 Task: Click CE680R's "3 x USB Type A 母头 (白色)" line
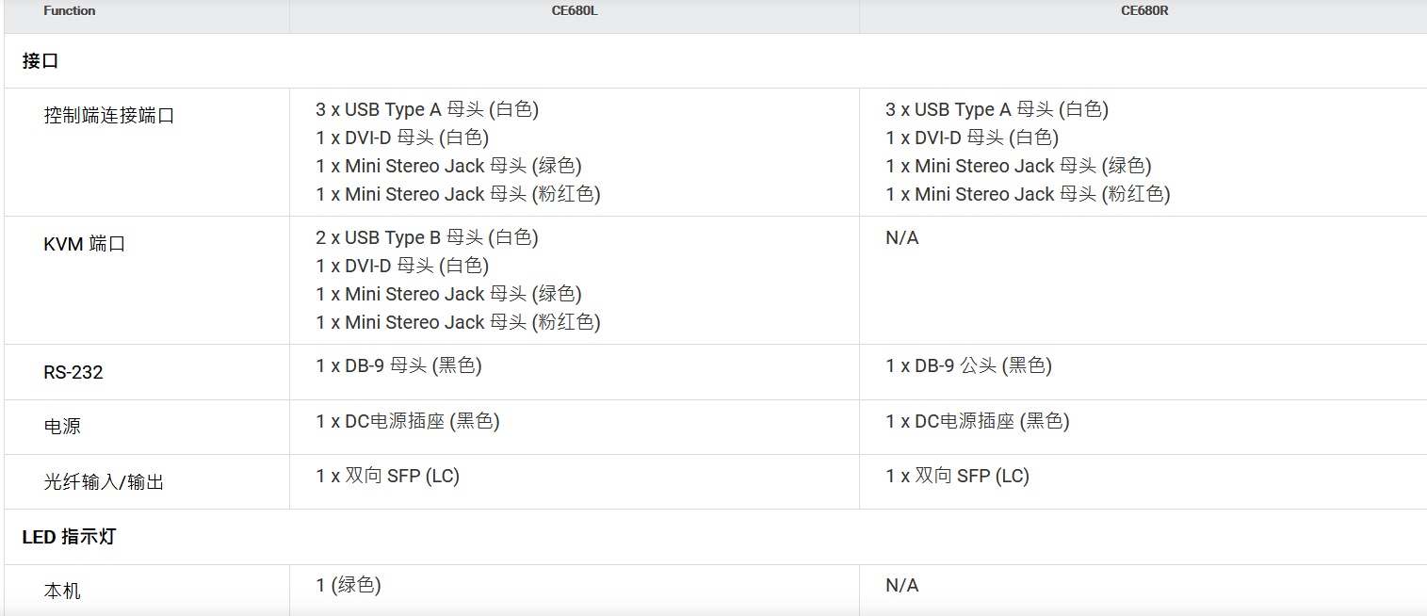(997, 109)
